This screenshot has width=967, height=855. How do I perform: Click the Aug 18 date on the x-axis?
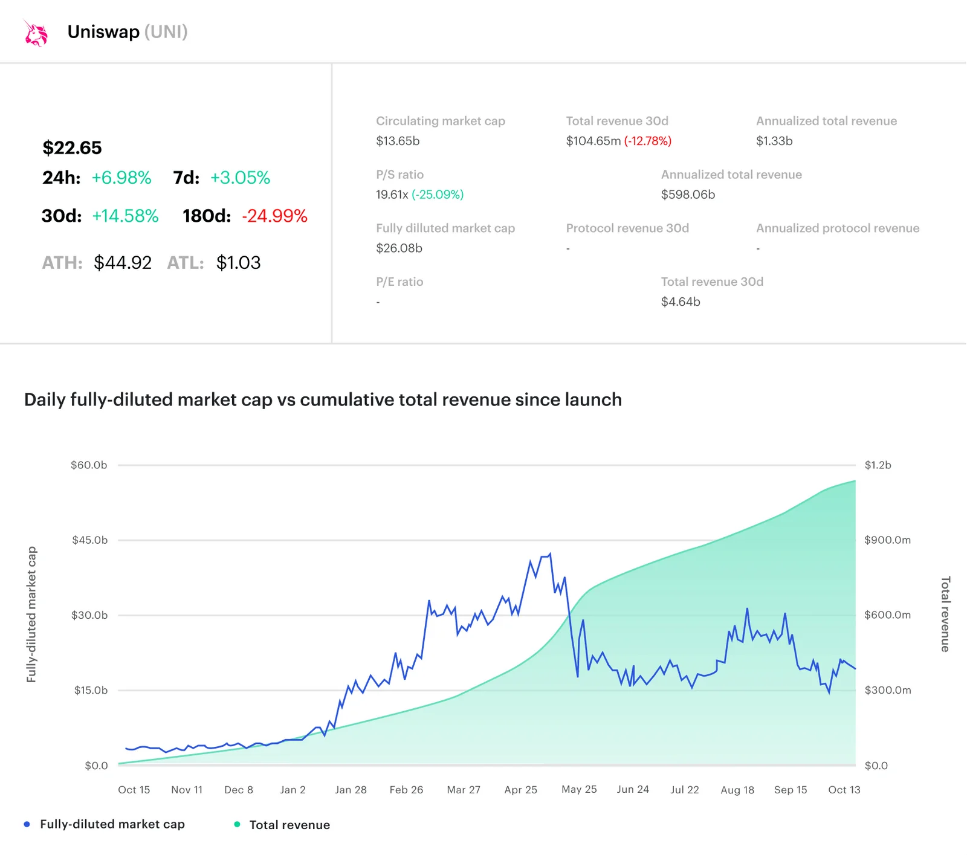click(737, 790)
